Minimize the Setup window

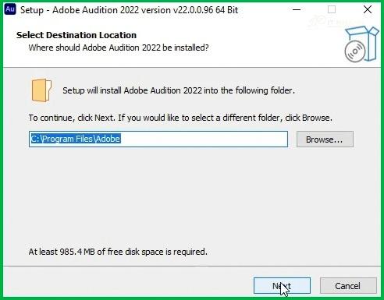point(297,10)
